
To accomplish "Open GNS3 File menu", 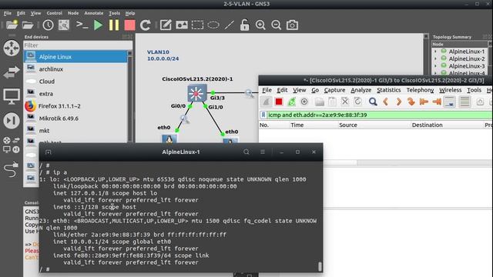I will pos(8,13).
